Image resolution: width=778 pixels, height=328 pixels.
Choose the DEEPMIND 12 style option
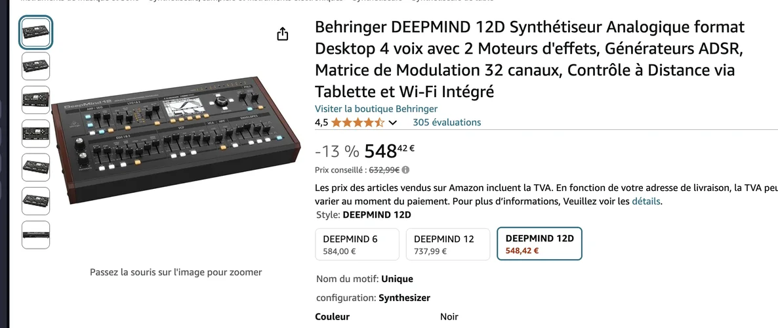click(x=449, y=244)
